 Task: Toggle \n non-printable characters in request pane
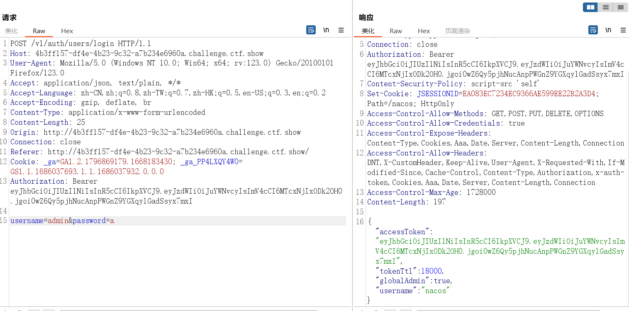(x=326, y=30)
